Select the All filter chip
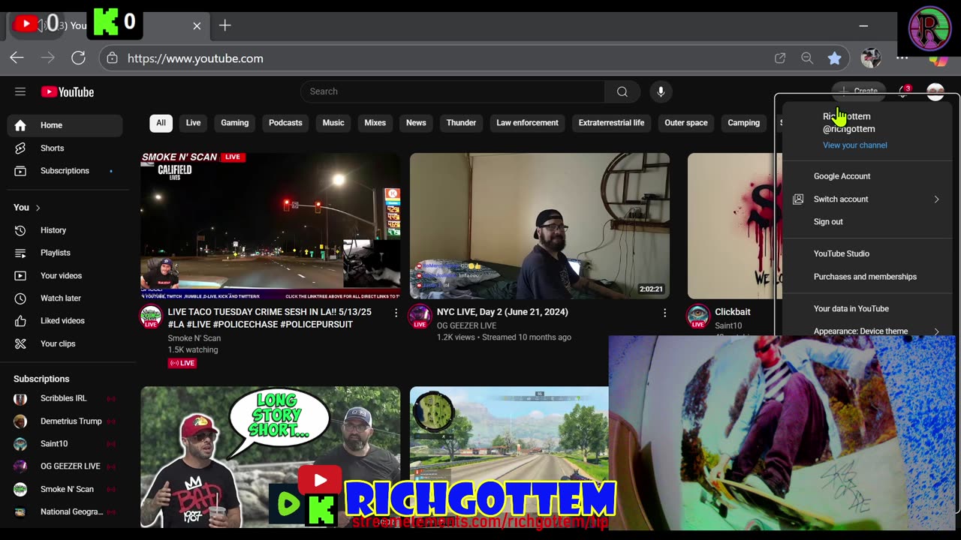Screen dimensions: 961x540 click(161, 123)
